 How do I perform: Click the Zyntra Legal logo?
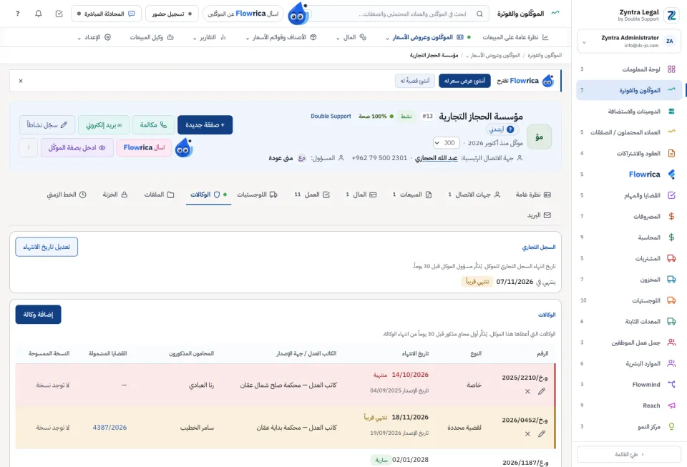tap(671, 15)
